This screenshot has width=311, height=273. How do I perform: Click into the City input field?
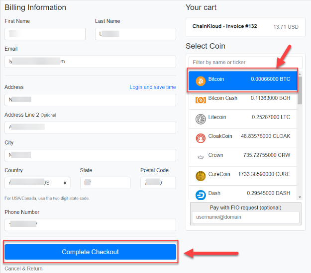[x=90, y=155]
